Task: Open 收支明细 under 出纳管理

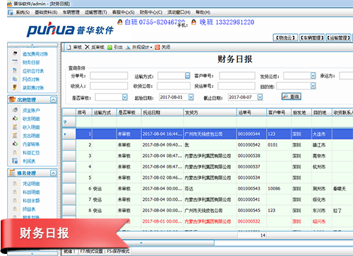Action: click(x=31, y=119)
